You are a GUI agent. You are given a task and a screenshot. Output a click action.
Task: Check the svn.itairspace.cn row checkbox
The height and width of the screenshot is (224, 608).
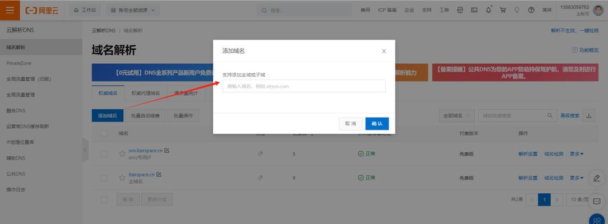click(104, 154)
